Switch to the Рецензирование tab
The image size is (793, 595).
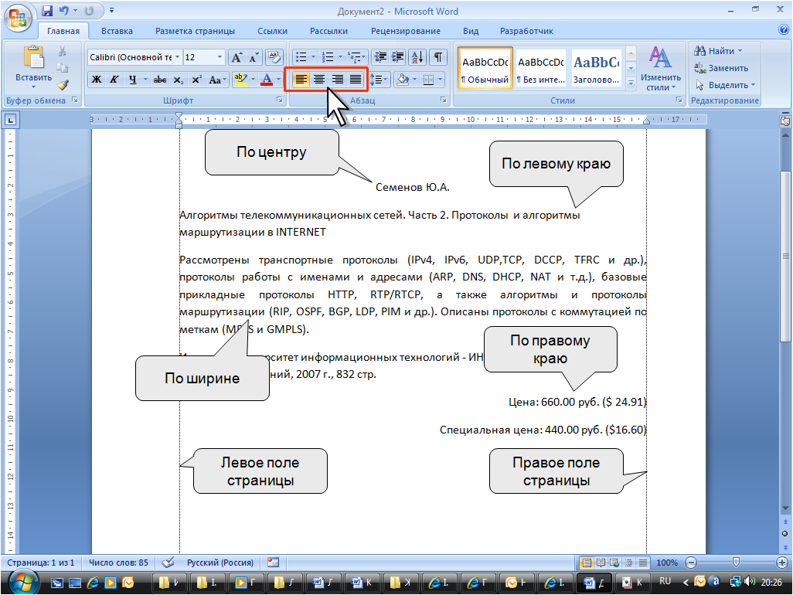coord(406,31)
